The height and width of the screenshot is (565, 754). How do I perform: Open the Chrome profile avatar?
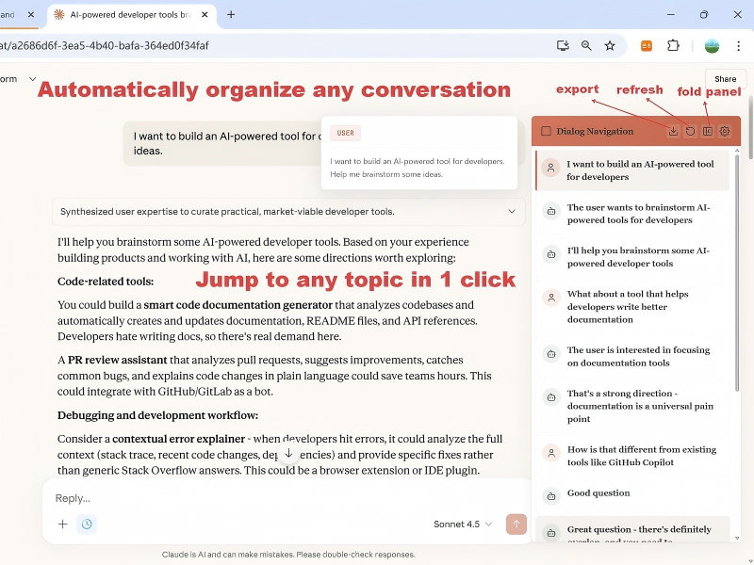click(x=712, y=45)
